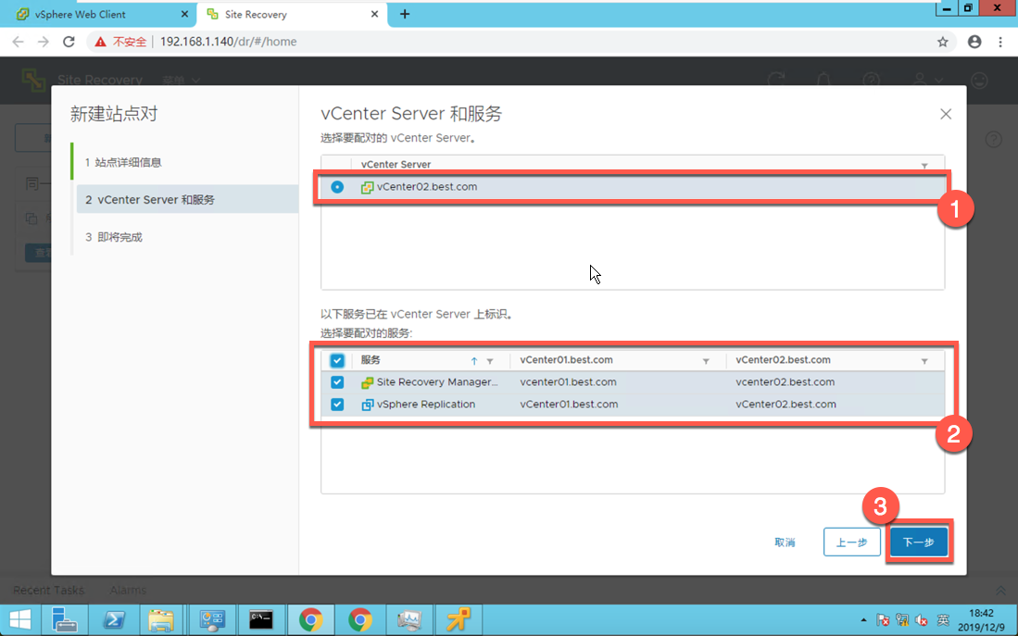Click vSphere Replication service icon
The image size is (1018, 636).
point(367,405)
